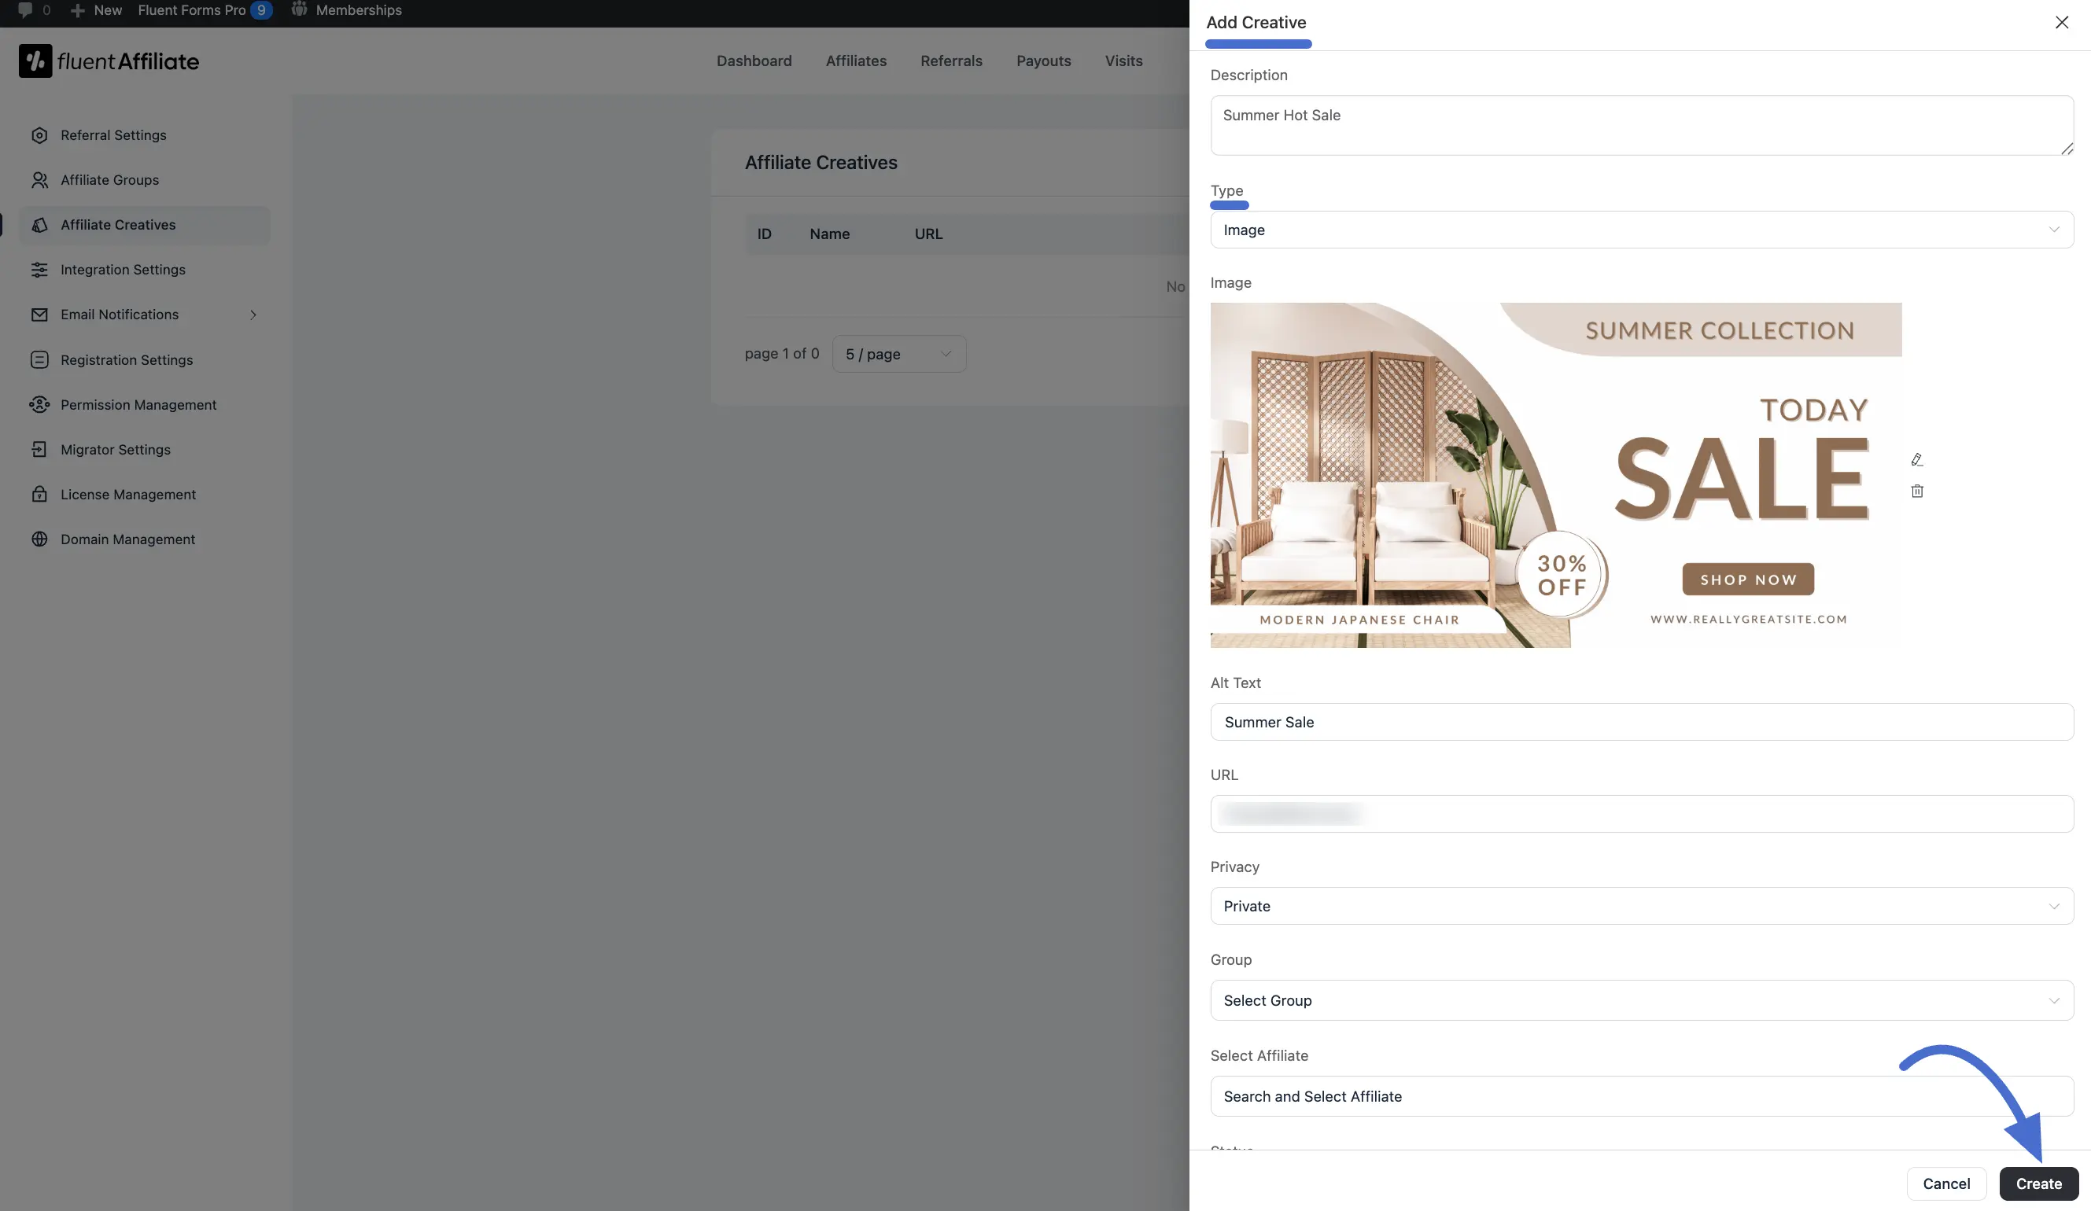The image size is (2091, 1211).
Task: Expand the Email Notifications submenu chevron
Action: 253,315
